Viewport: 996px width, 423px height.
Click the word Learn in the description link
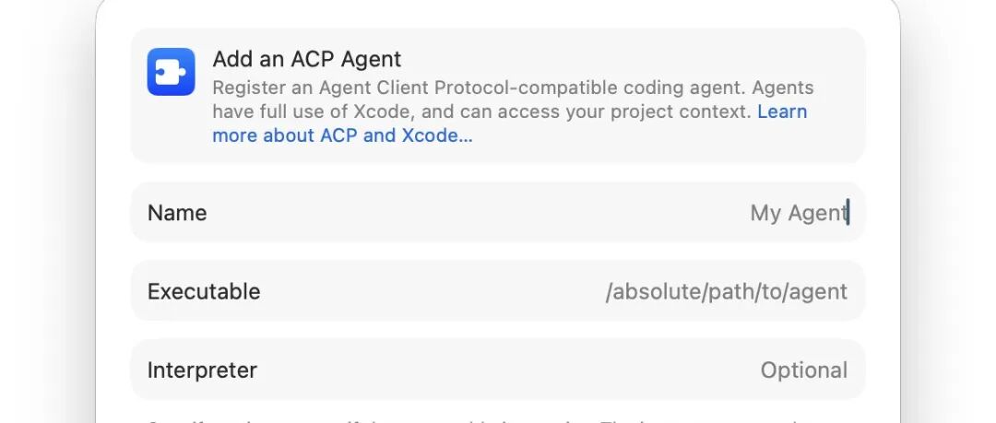tap(783, 112)
